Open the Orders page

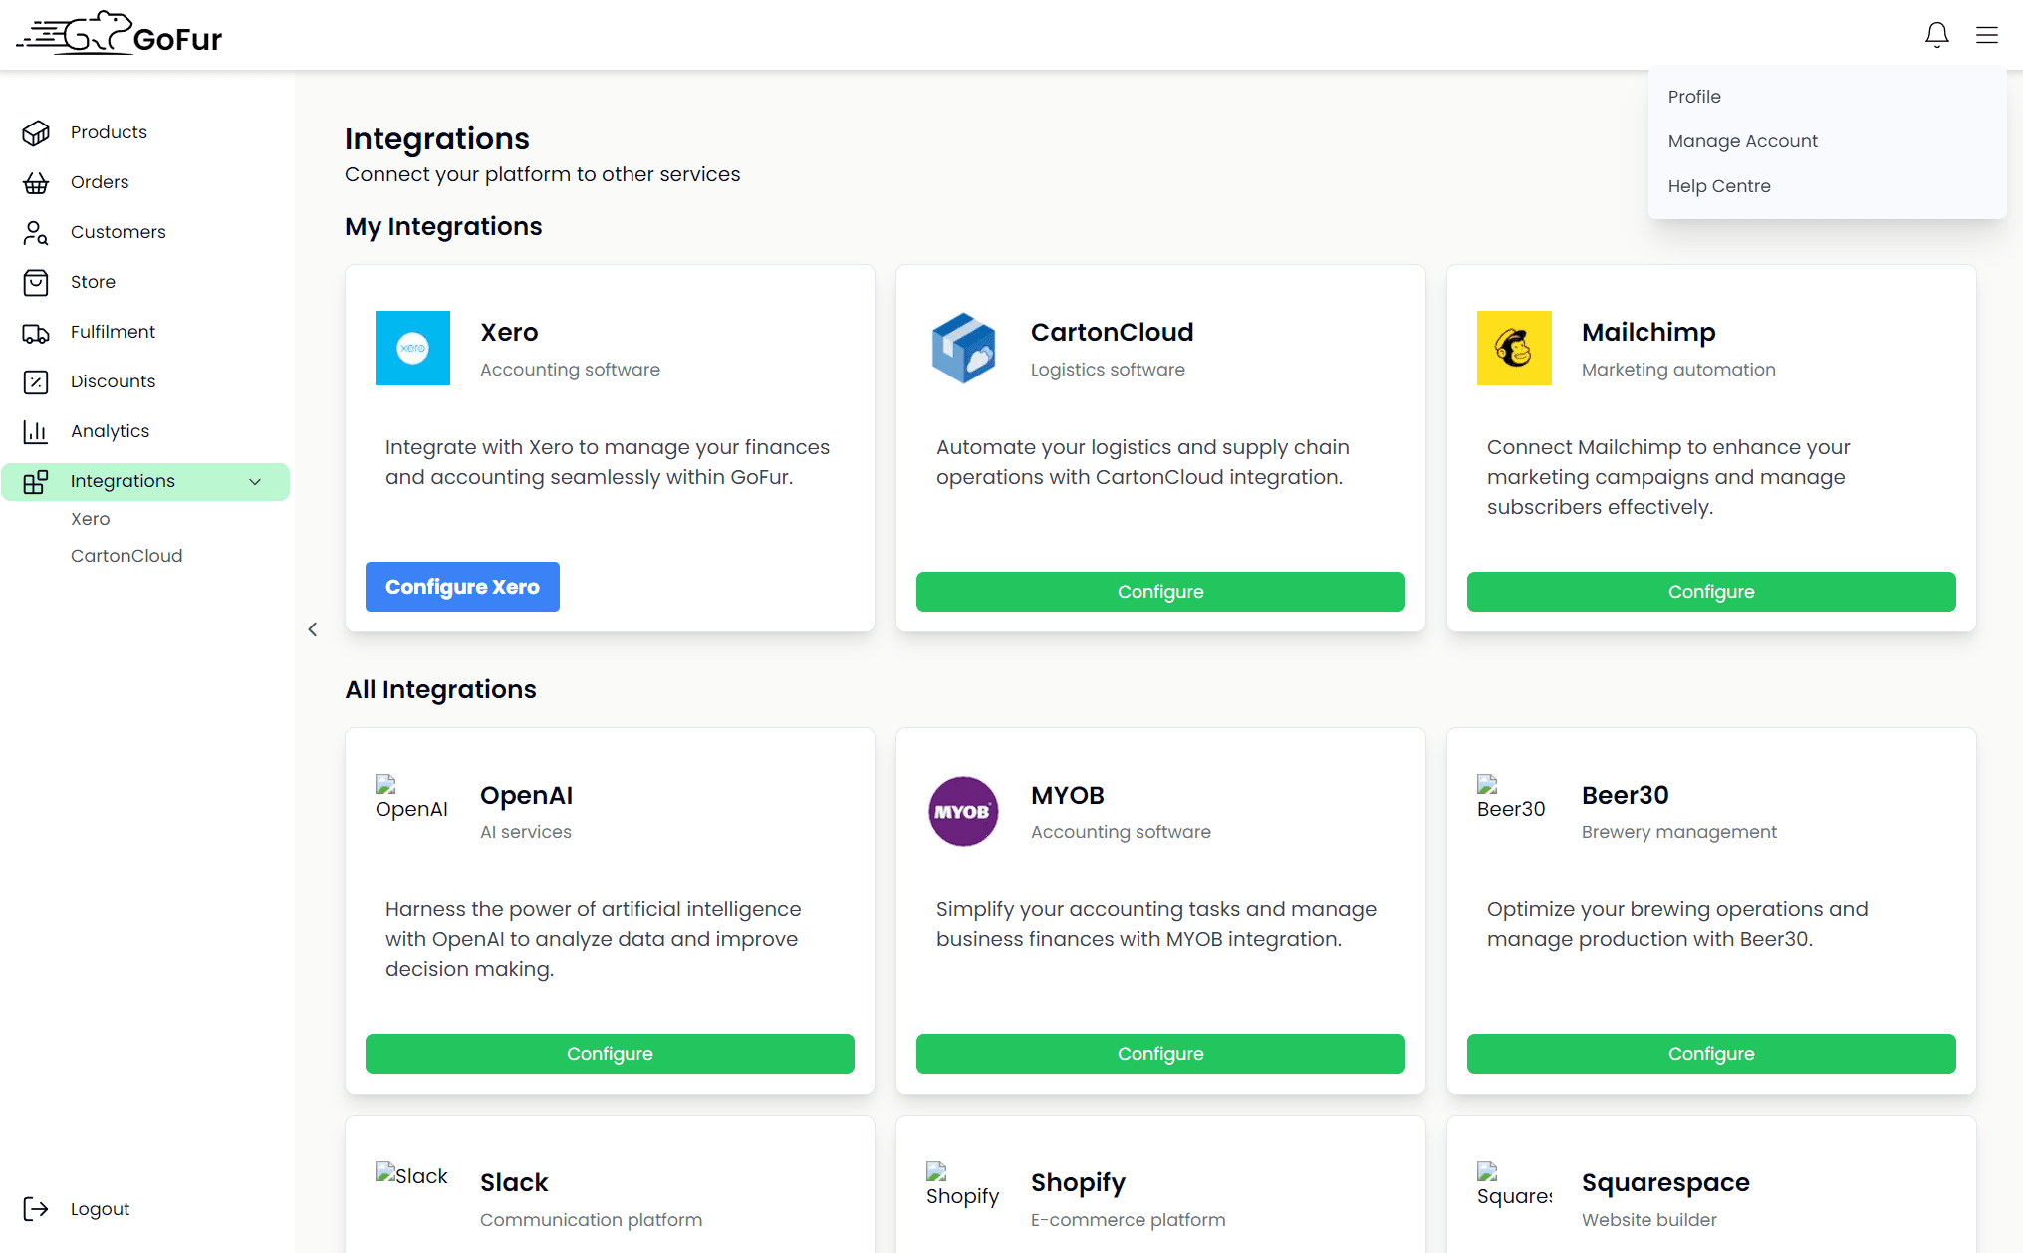coord(100,182)
